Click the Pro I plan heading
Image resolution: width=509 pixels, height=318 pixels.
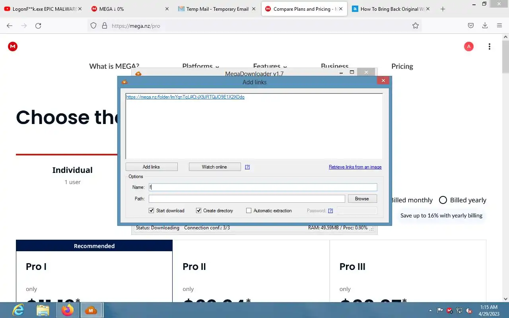pos(36,267)
